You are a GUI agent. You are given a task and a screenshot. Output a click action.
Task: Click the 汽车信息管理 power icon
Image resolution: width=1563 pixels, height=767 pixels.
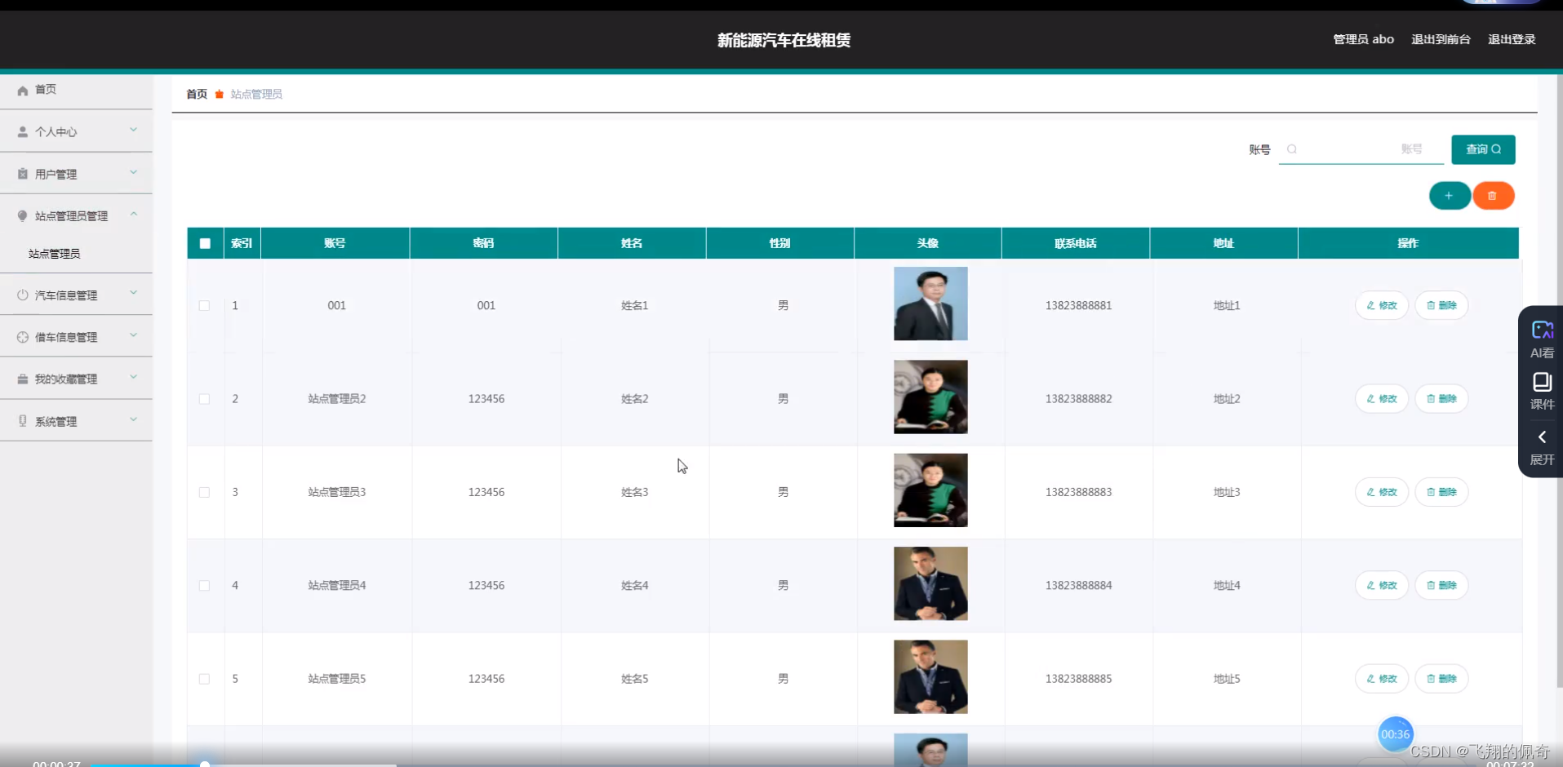point(22,295)
